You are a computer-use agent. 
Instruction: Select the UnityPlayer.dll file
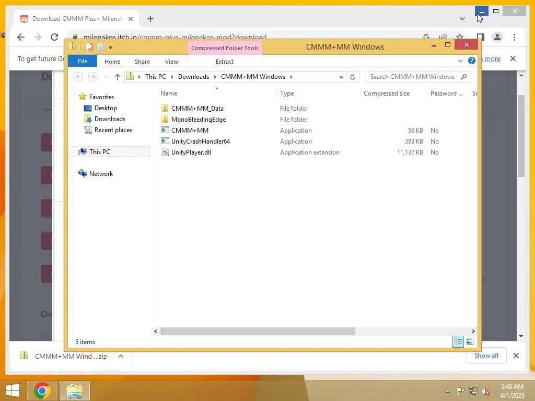(191, 152)
